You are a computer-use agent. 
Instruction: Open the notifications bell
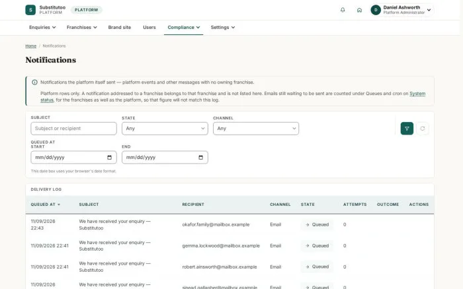[343, 10]
